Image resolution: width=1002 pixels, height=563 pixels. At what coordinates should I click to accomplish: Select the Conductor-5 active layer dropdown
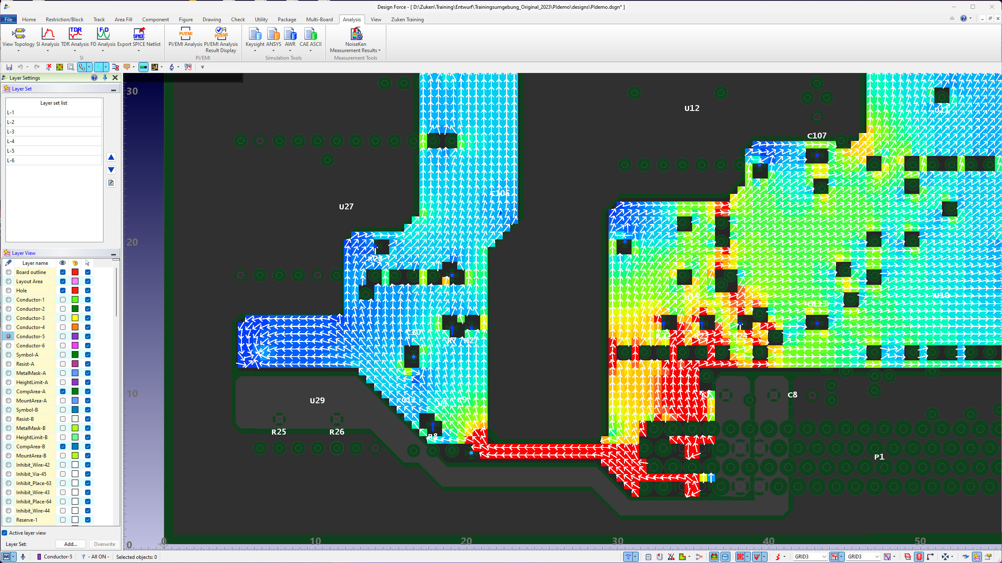pos(56,557)
